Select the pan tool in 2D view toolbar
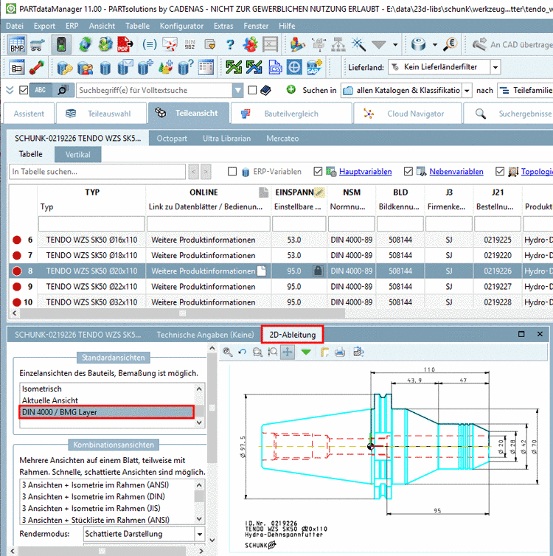The height and width of the screenshot is (556, 553). click(x=288, y=352)
